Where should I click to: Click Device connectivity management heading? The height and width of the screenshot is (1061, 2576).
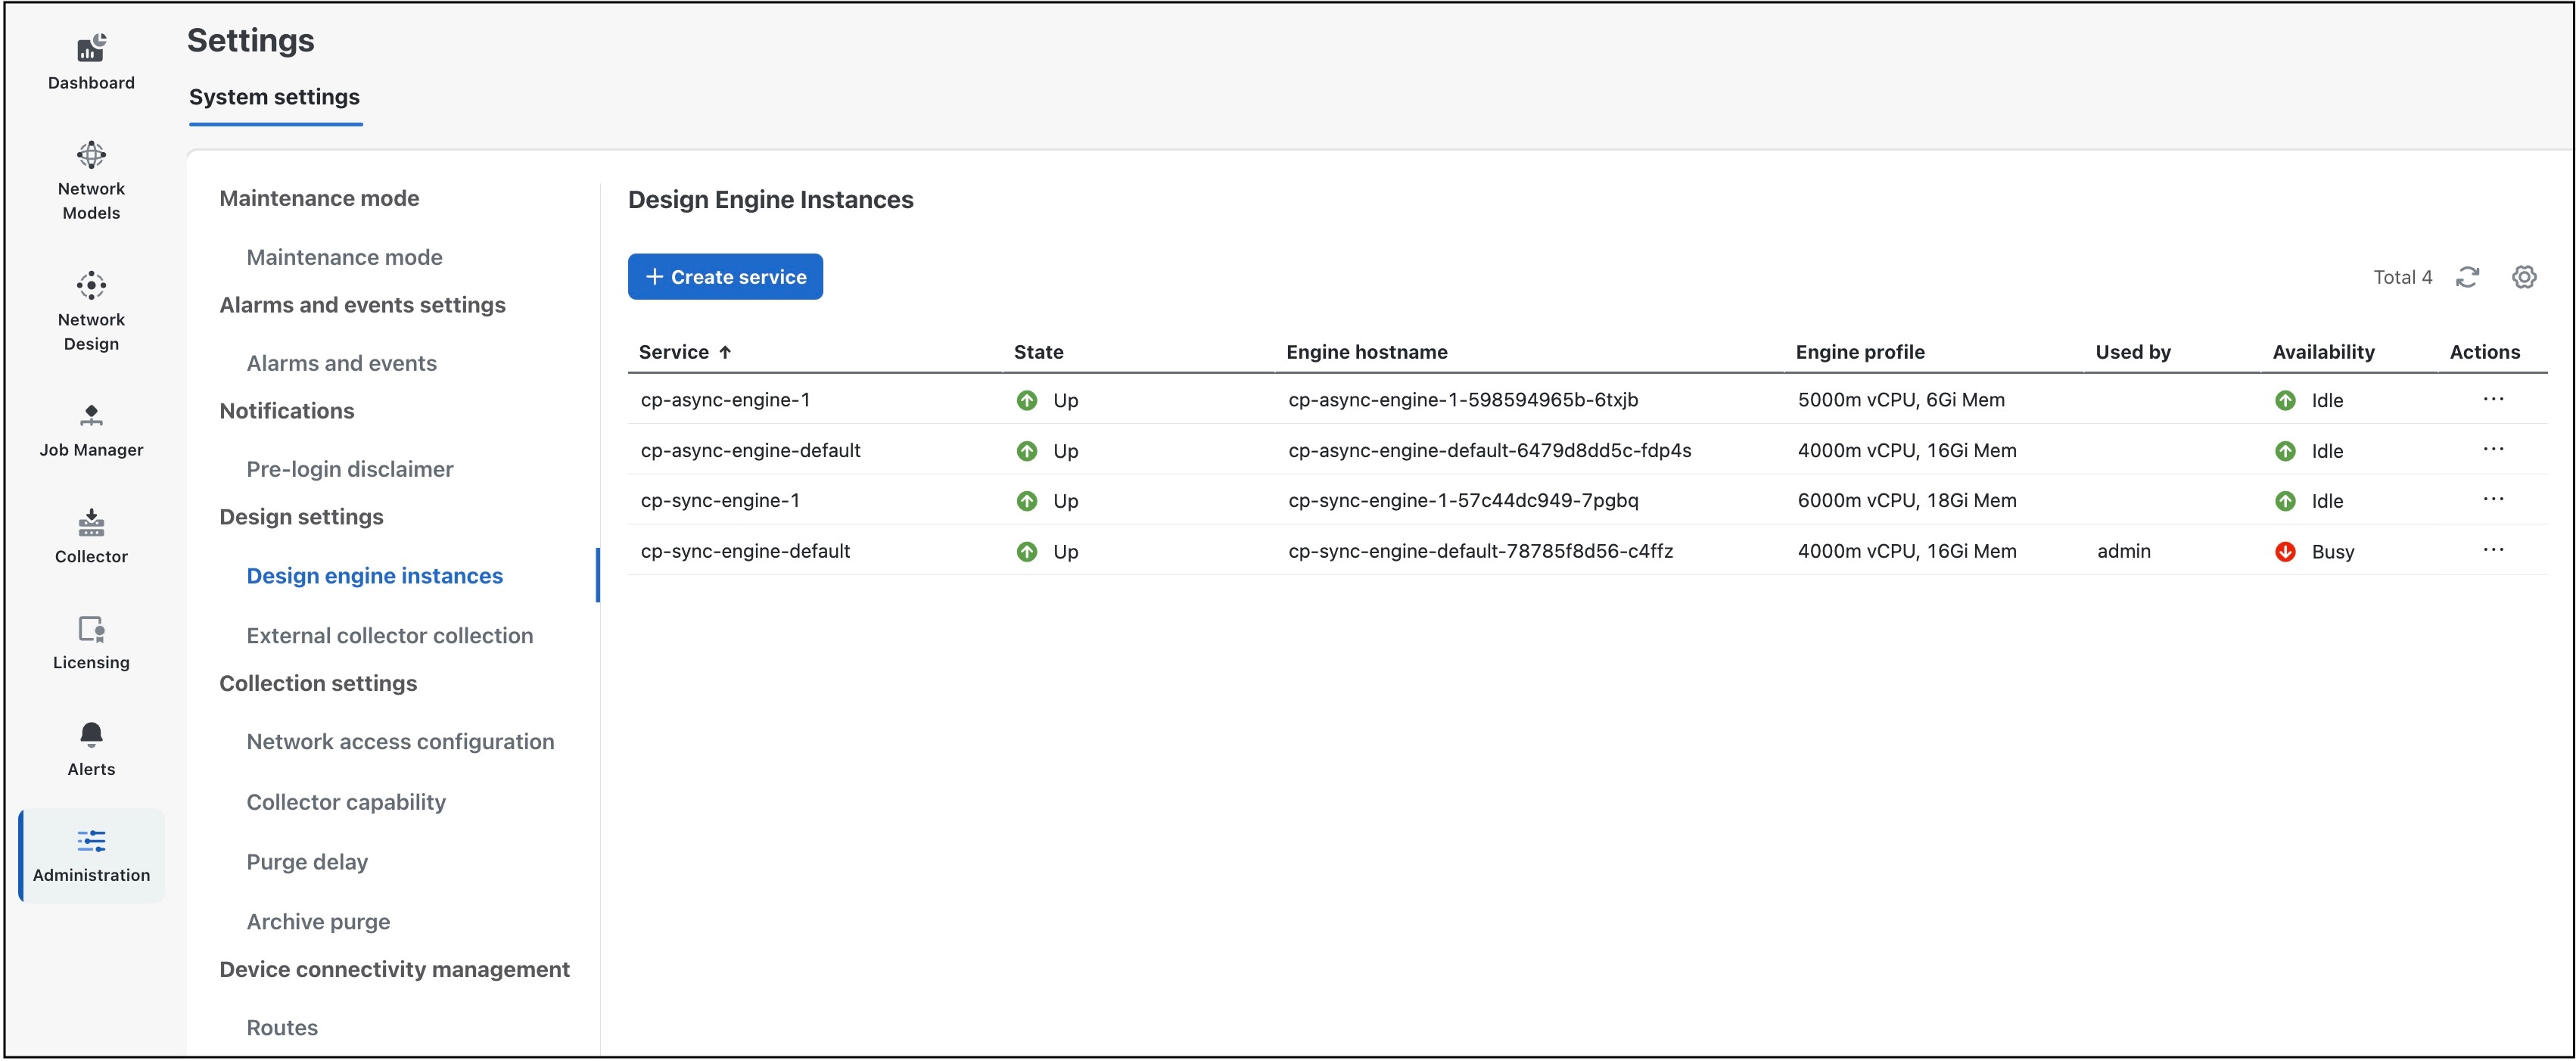coord(394,969)
